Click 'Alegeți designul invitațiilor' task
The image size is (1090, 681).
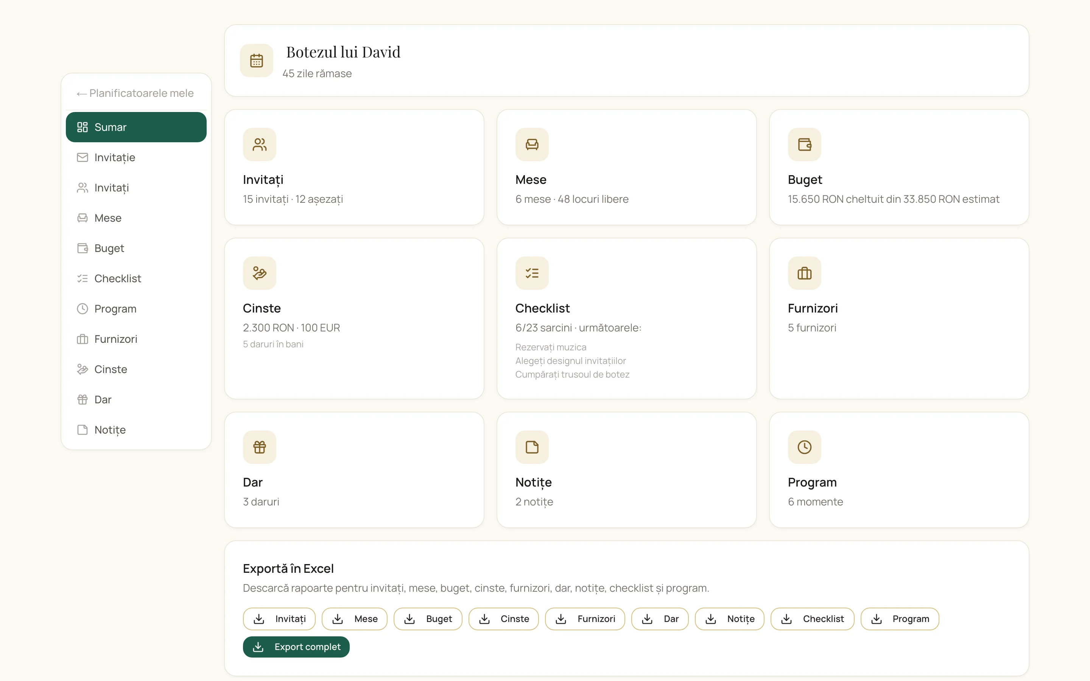(571, 361)
